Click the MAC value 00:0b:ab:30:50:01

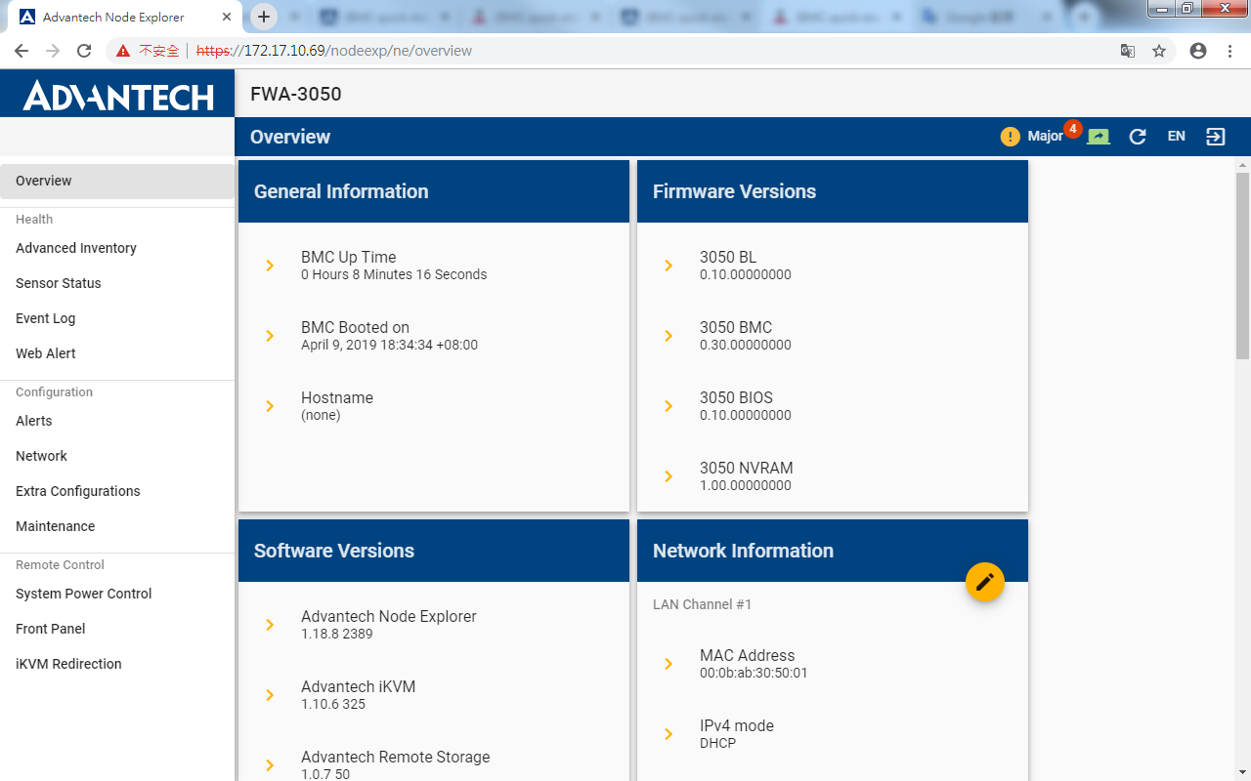754,673
